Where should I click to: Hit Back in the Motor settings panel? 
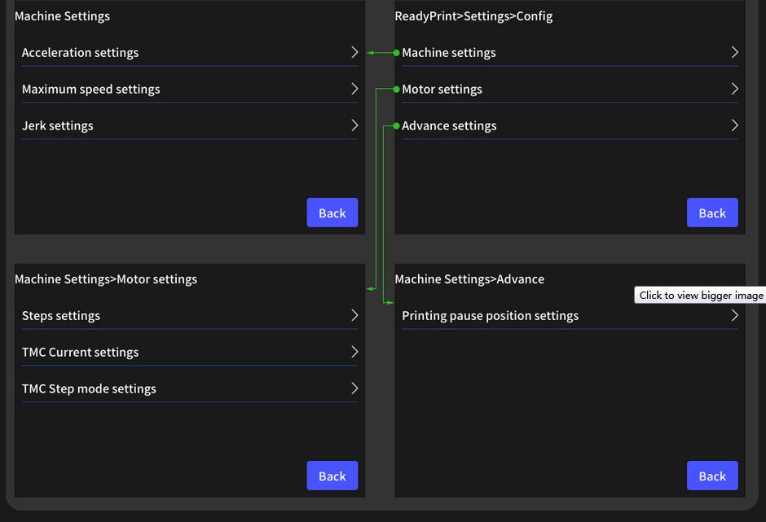(332, 476)
